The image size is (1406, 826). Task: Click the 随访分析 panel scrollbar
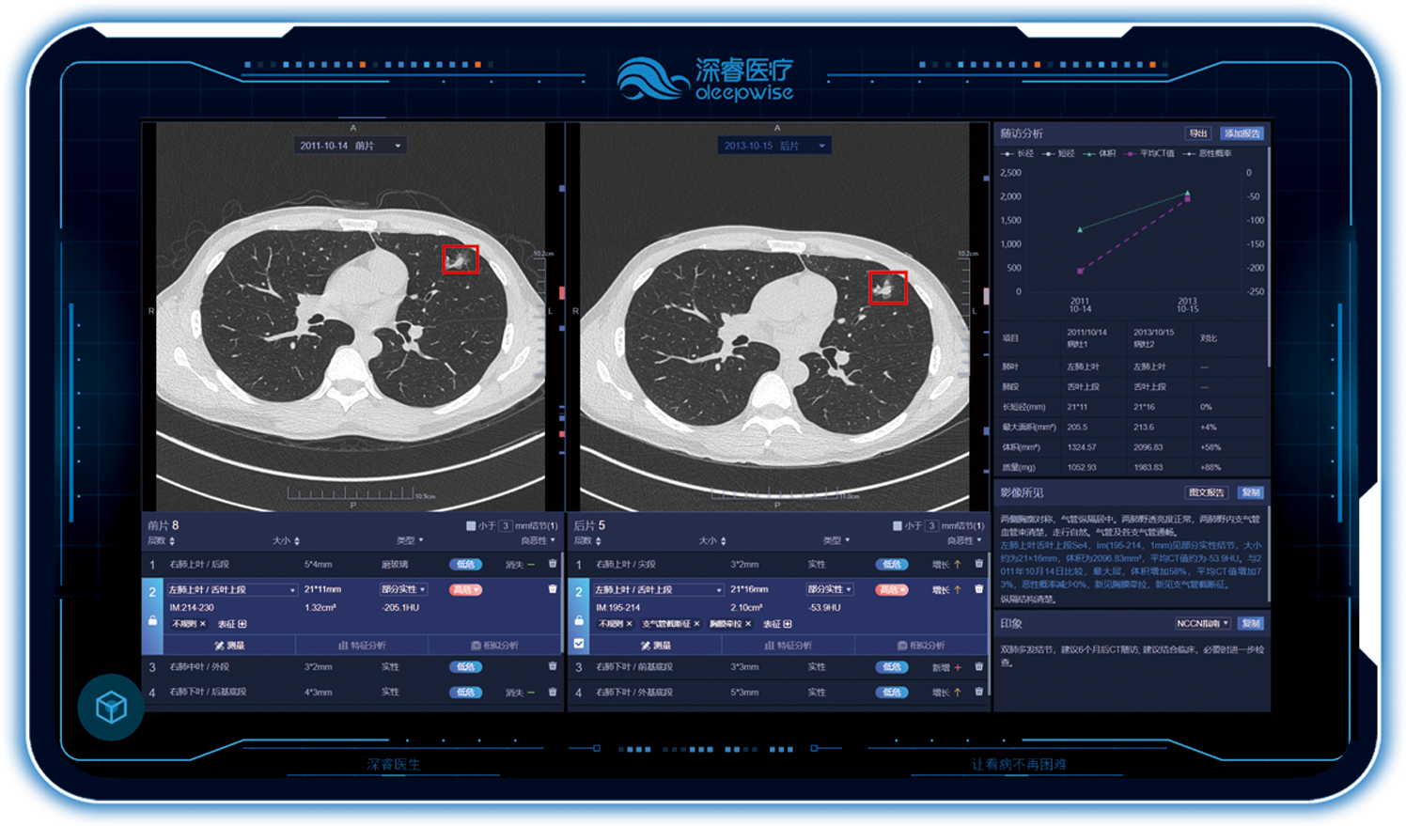tap(1268, 256)
